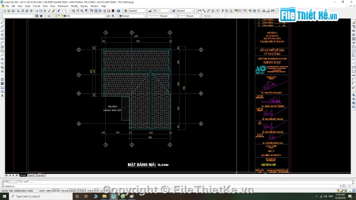
Task: Click the taskbar search box
Action: pos(41,196)
